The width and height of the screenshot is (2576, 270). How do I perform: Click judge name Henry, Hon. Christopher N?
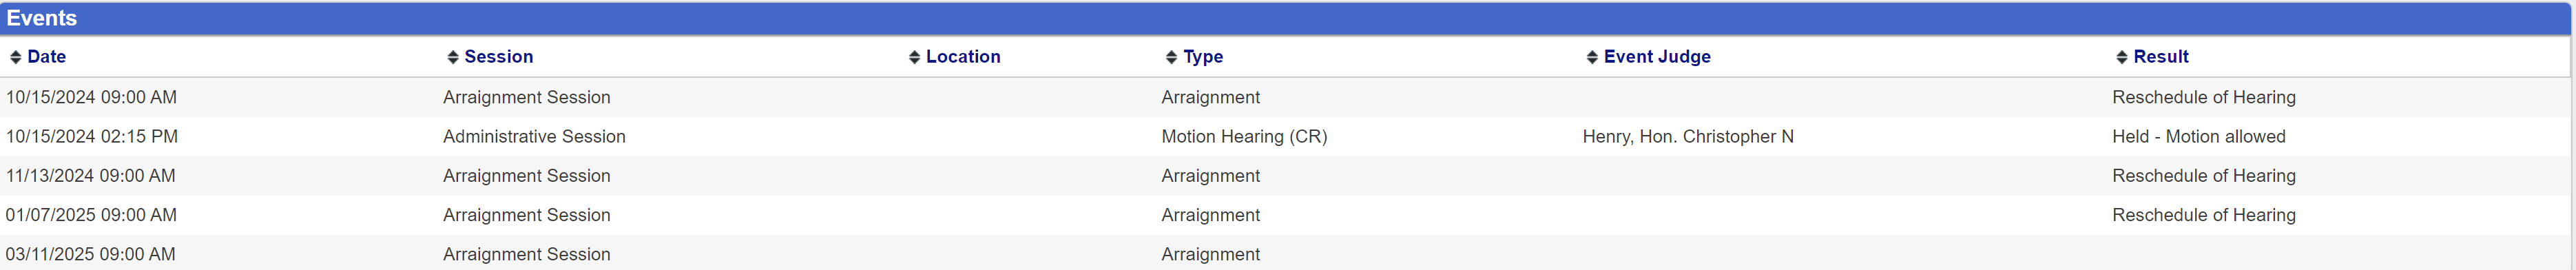1688,136
